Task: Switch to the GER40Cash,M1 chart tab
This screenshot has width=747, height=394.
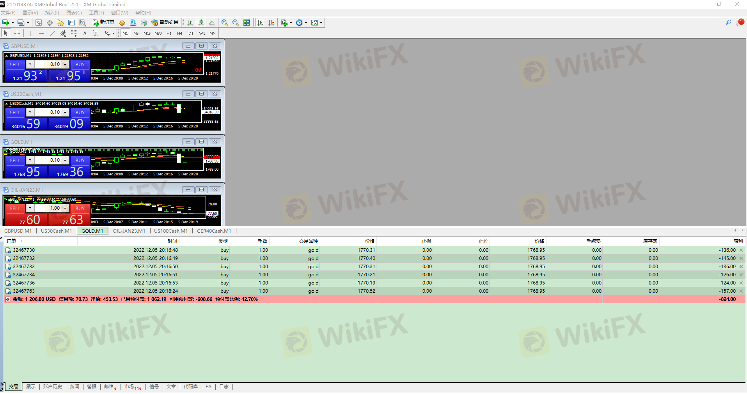Action: [x=214, y=231]
